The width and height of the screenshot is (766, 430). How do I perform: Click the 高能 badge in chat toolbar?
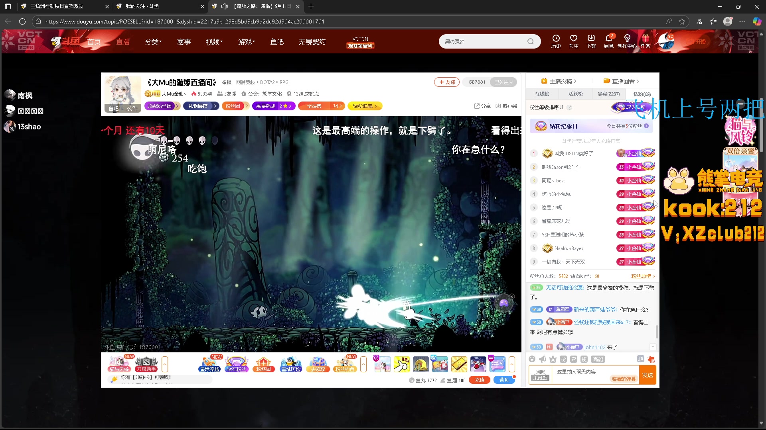598,359
